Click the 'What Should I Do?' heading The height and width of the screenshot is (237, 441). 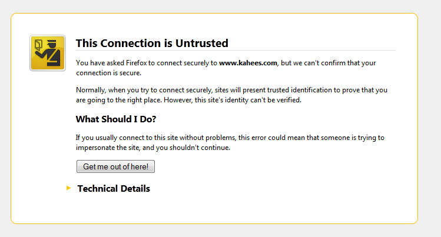pyautogui.click(x=116, y=119)
